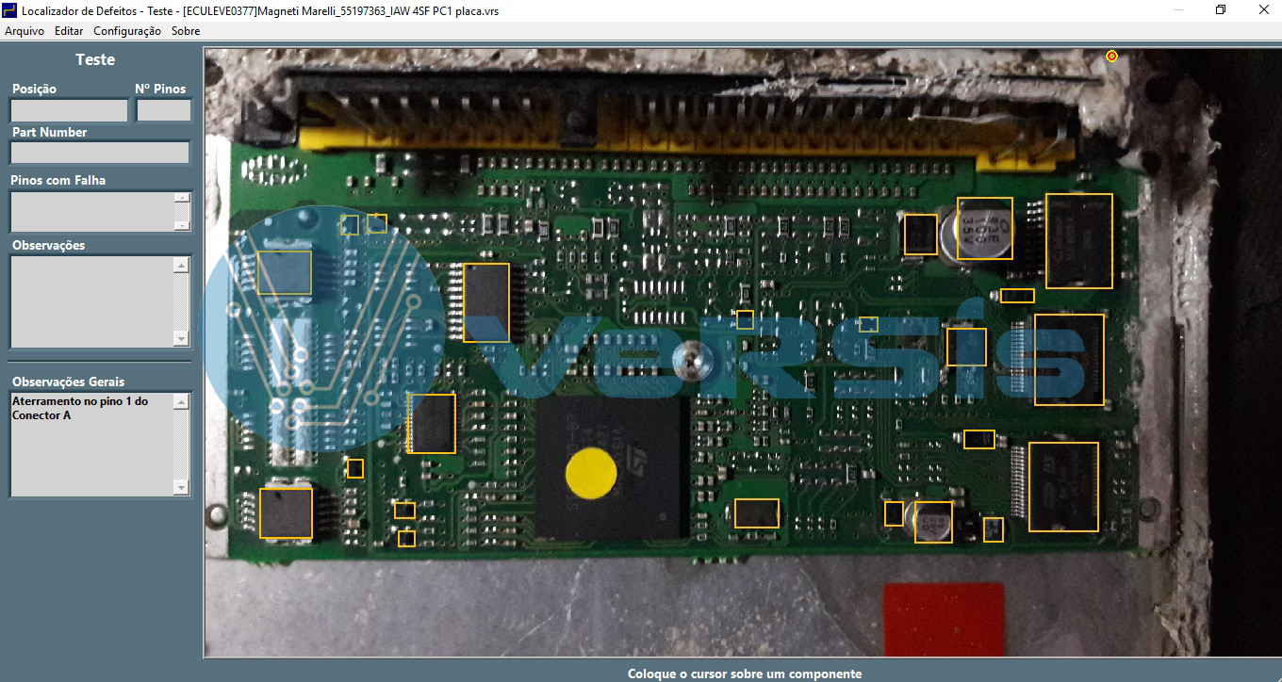Focus the Part Number field
This screenshot has height=682, width=1282.
click(x=100, y=153)
